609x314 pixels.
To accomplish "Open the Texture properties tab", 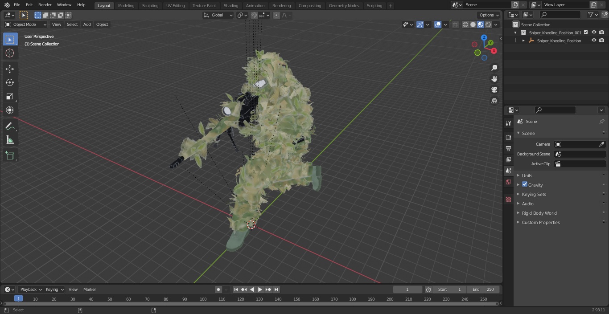I will (508, 199).
